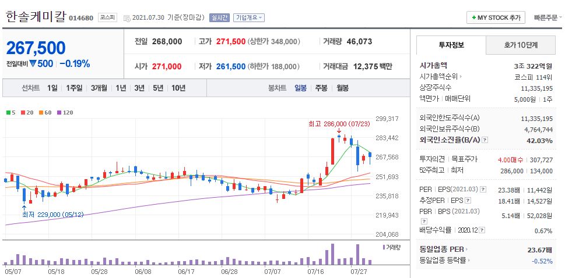Screen dimensions: 565x278
Task: Click the help icon next to PER EPS(2021.03)
Action: pos(483,189)
